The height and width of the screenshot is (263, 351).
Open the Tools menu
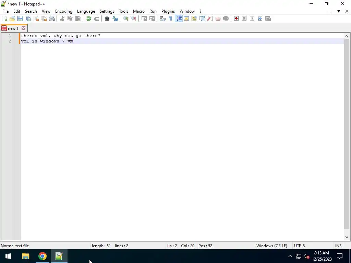(x=123, y=11)
